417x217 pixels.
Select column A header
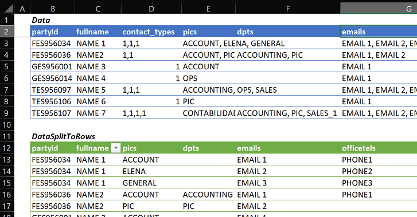22,9
